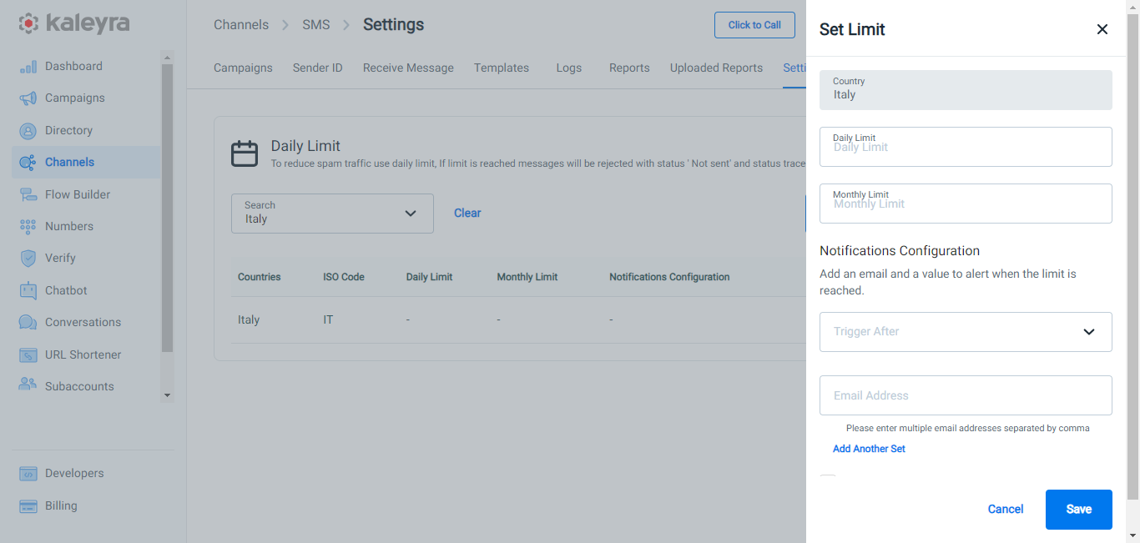The width and height of the screenshot is (1140, 543).
Task: Open the Developers section
Action: [74, 473]
